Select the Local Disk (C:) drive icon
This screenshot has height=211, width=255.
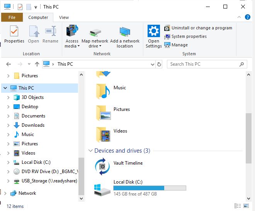point(102,190)
